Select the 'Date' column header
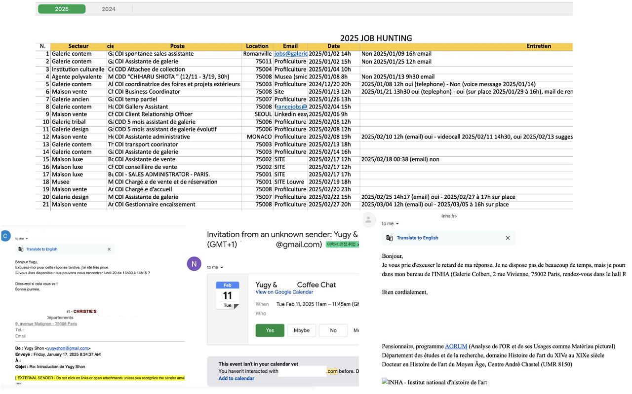This screenshot has width=632, height=394. point(334,46)
